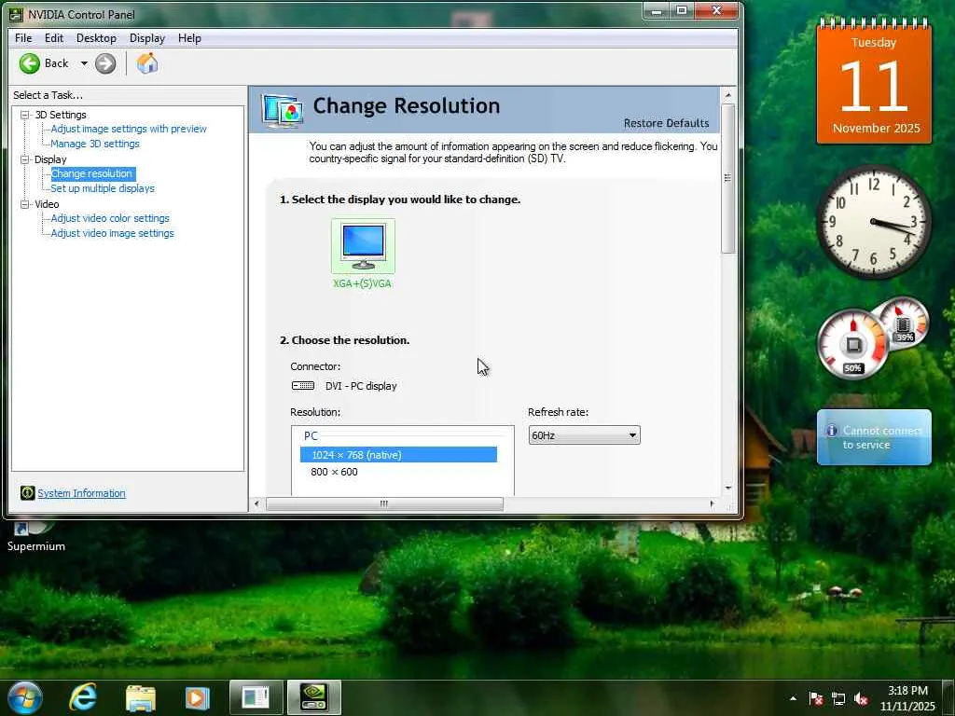Maximize the NVIDIA Control Panel window
This screenshot has width=955, height=716.
tap(682, 11)
